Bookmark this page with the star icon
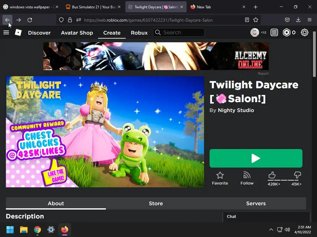The height and width of the screenshot is (237, 317). click(x=255, y=20)
